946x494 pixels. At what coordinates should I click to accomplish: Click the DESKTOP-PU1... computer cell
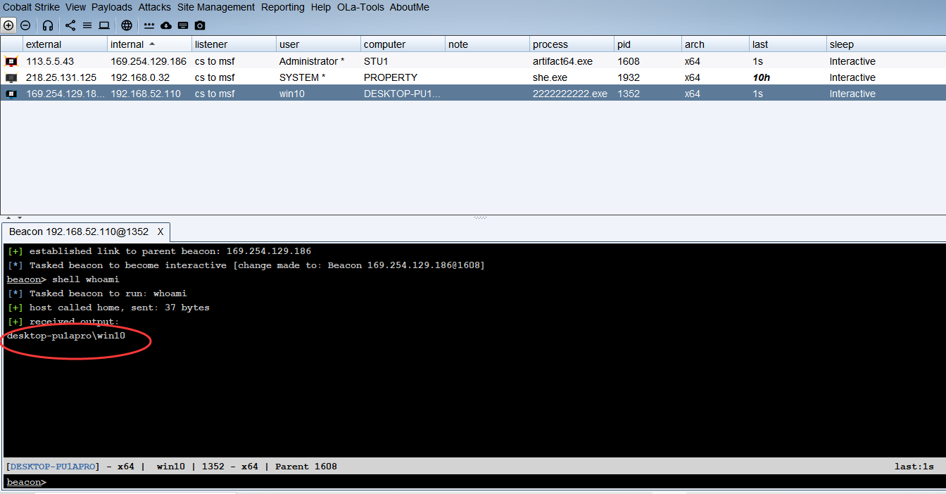(x=402, y=94)
